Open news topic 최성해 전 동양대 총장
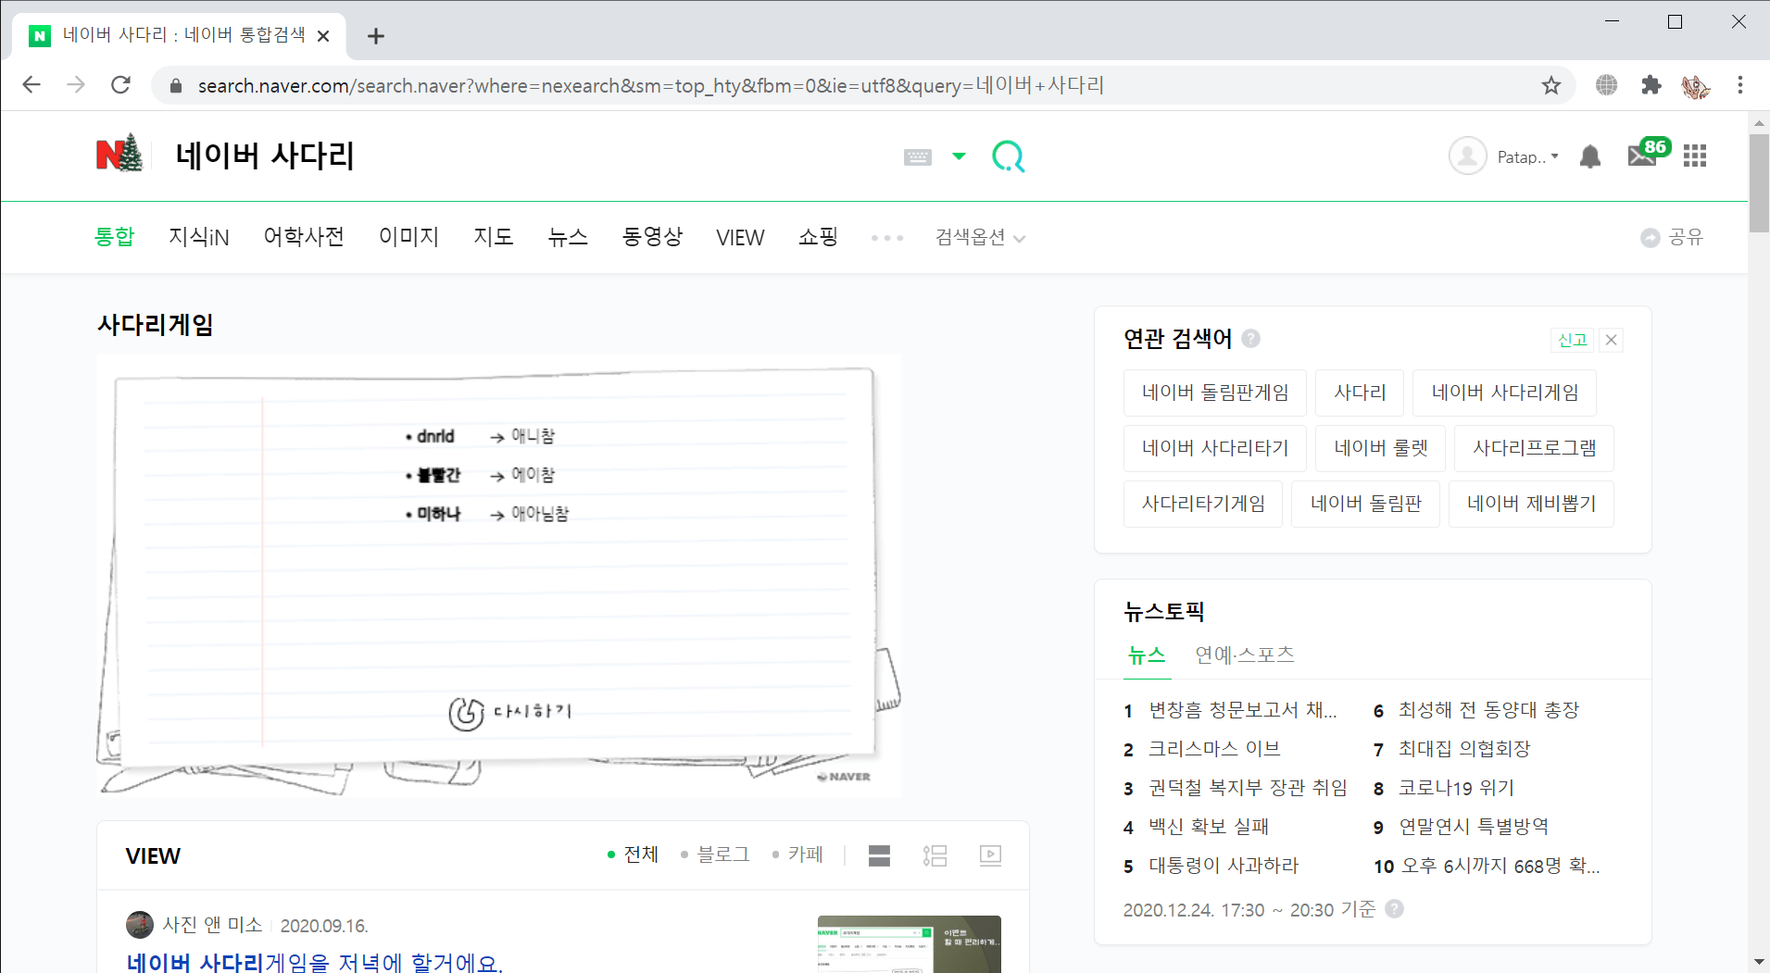This screenshot has height=973, width=1770. pyautogui.click(x=1488, y=710)
